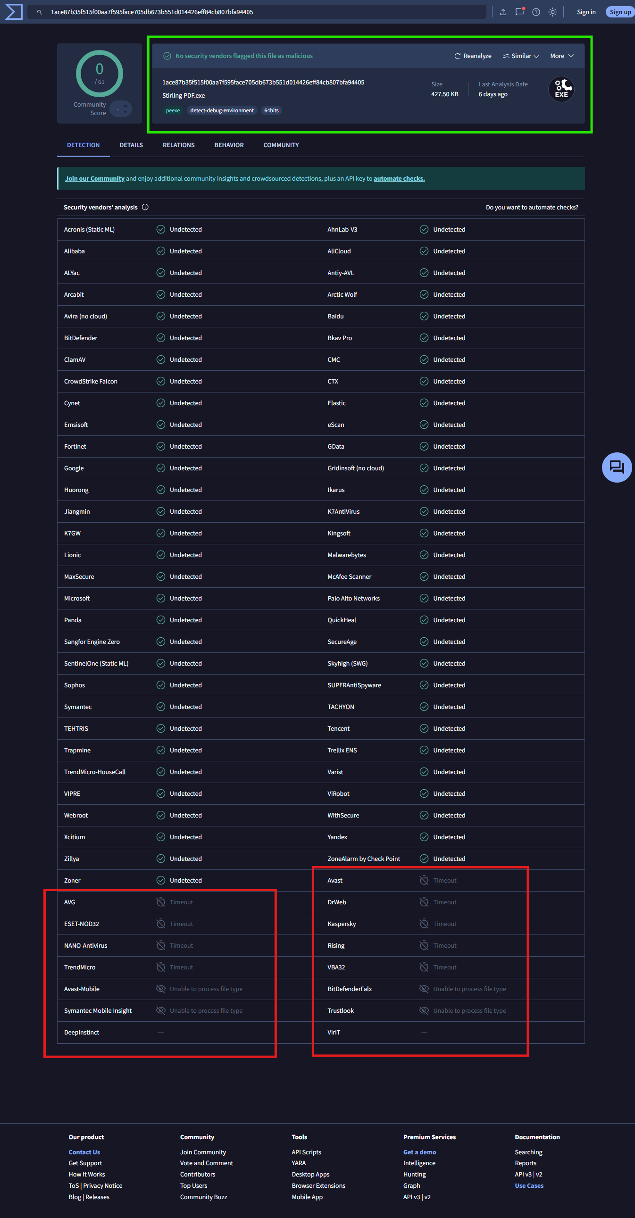Expand the Similar dropdown
The height and width of the screenshot is (1218, 635).
point(520,56)
